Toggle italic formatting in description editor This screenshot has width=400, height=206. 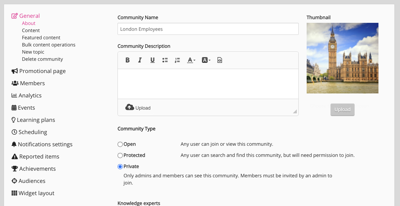coord(140,60)
